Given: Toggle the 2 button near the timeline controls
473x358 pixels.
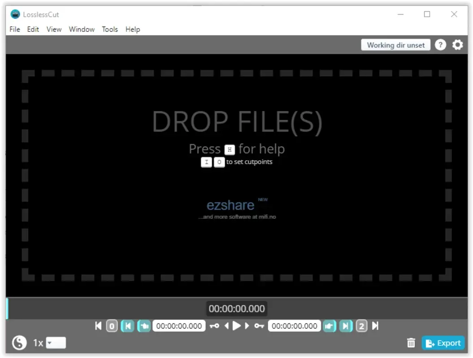Looking at the screenshot, I should 361,326.
